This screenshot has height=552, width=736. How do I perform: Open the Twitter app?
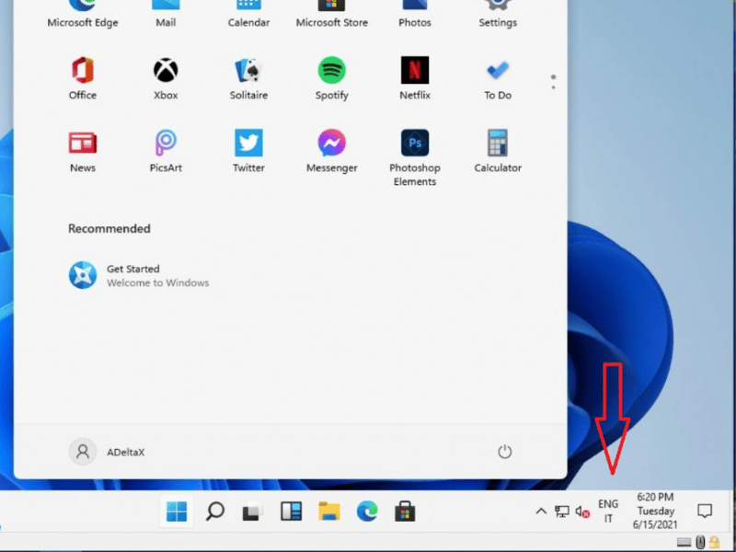click(248, 144)
